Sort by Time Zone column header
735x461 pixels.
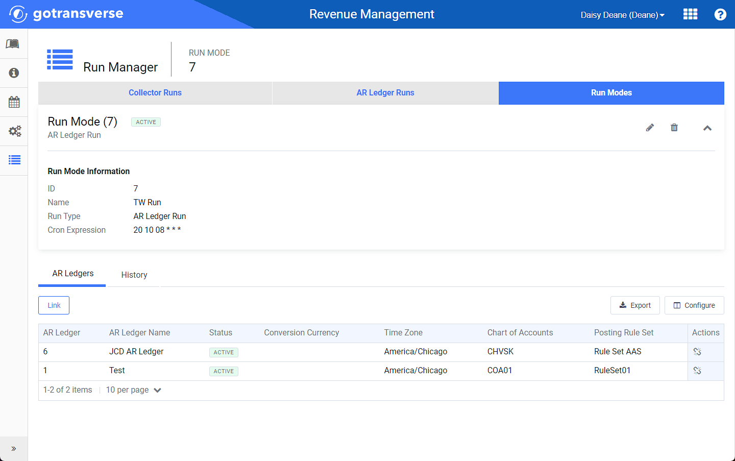[403, 333]
